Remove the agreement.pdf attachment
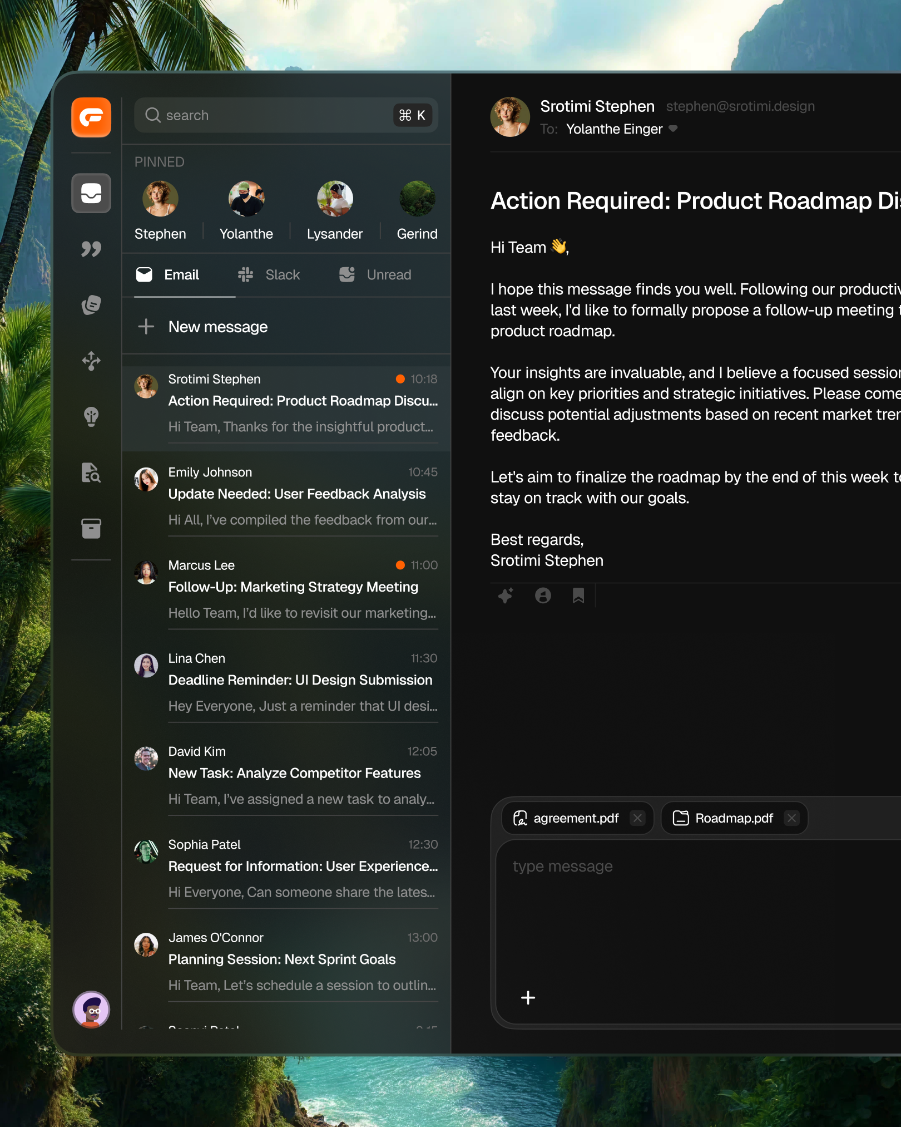This screenshot has height=1127, width=901. pos(637,818)
